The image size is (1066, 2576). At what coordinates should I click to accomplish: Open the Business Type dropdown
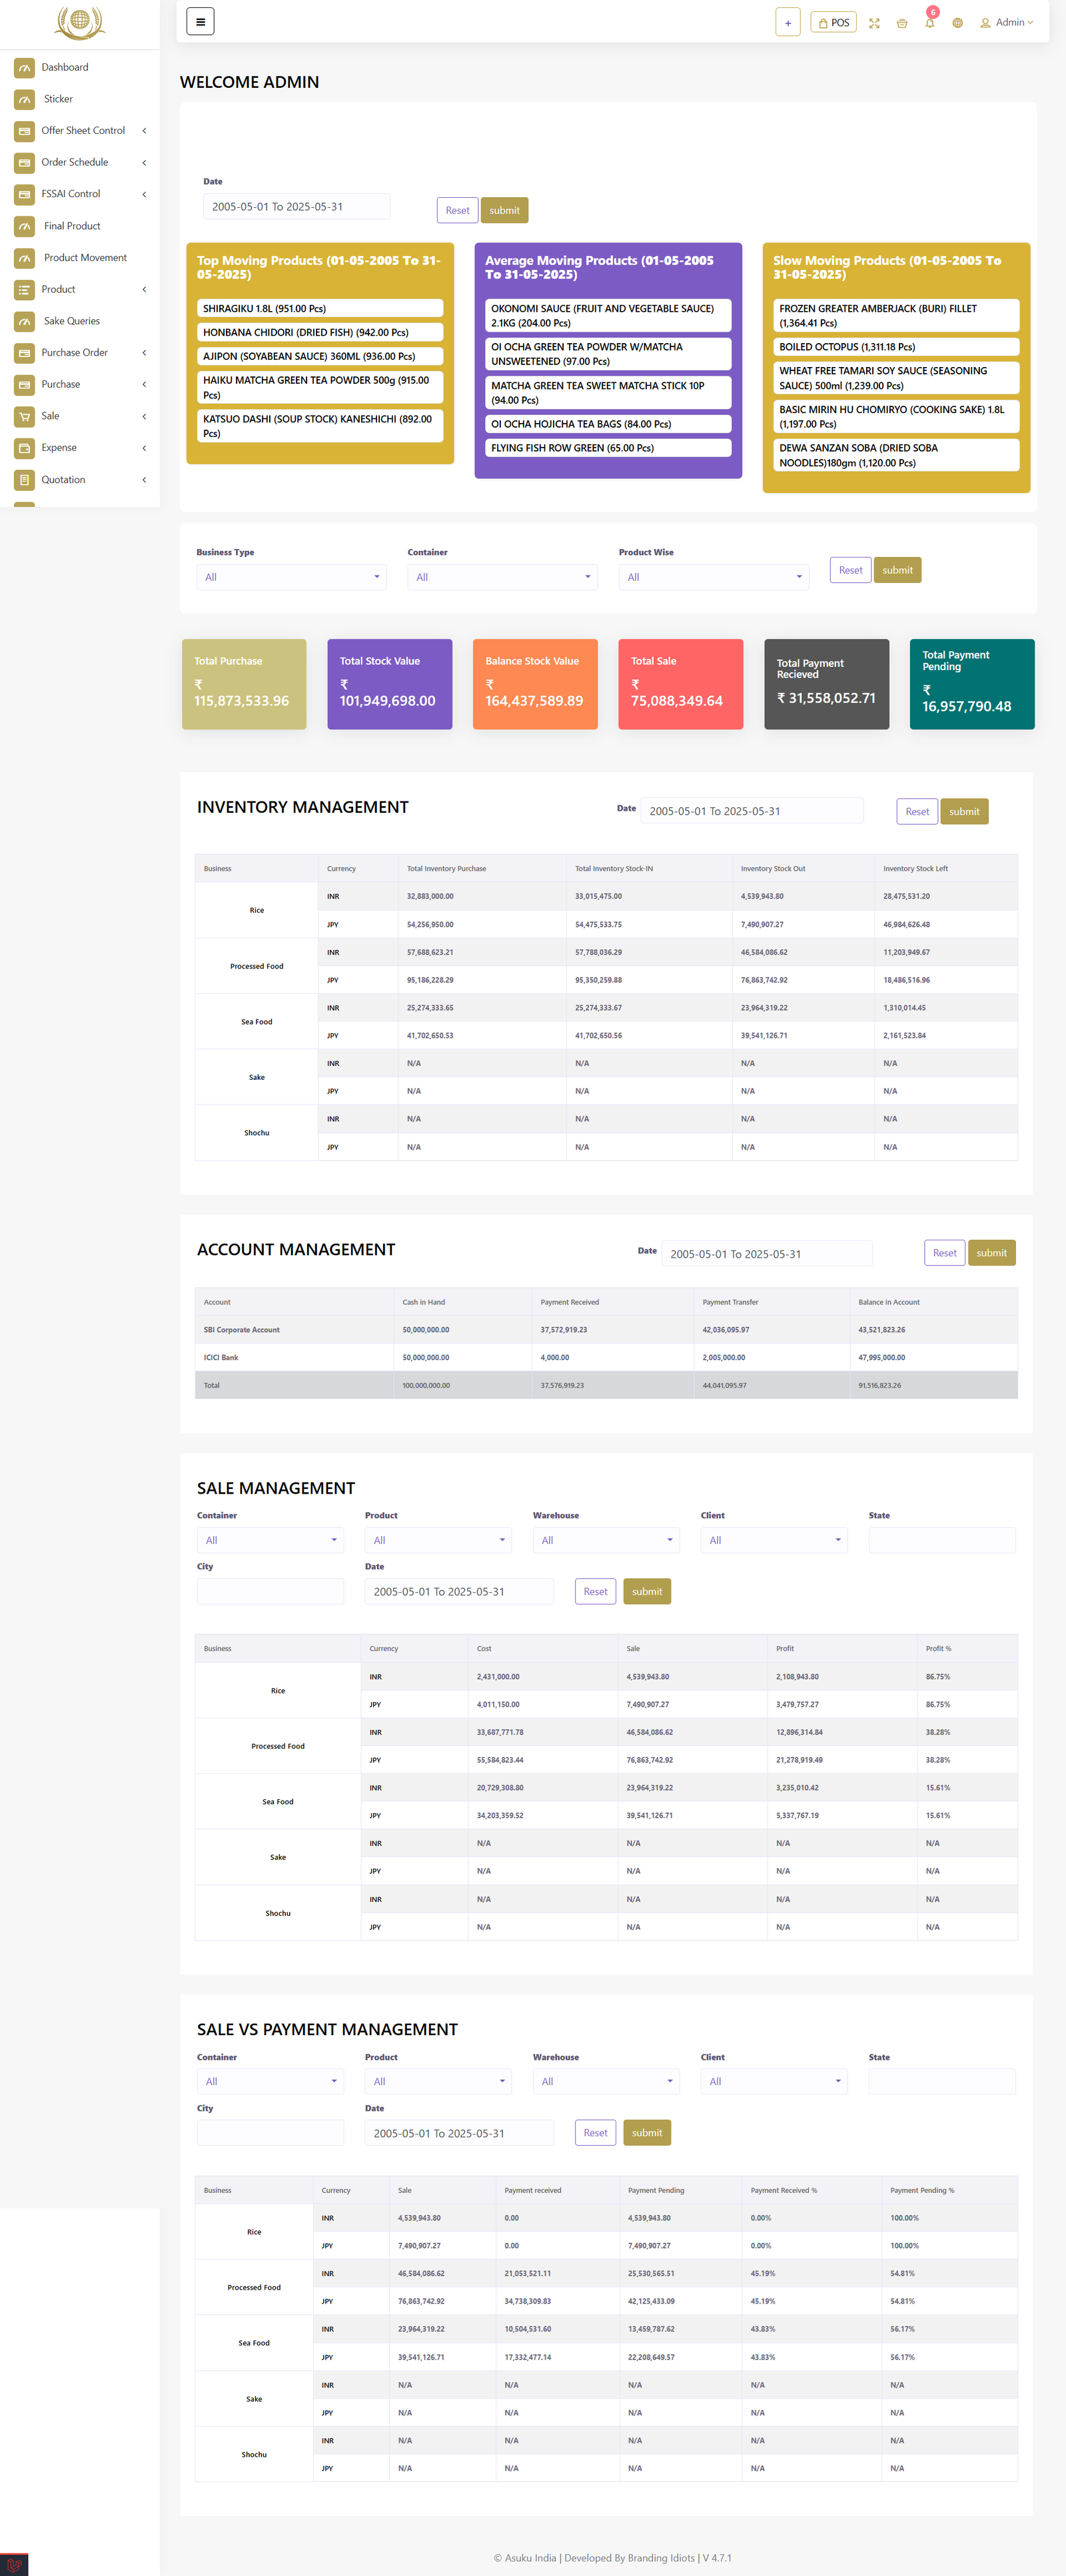tap(291, 577)
